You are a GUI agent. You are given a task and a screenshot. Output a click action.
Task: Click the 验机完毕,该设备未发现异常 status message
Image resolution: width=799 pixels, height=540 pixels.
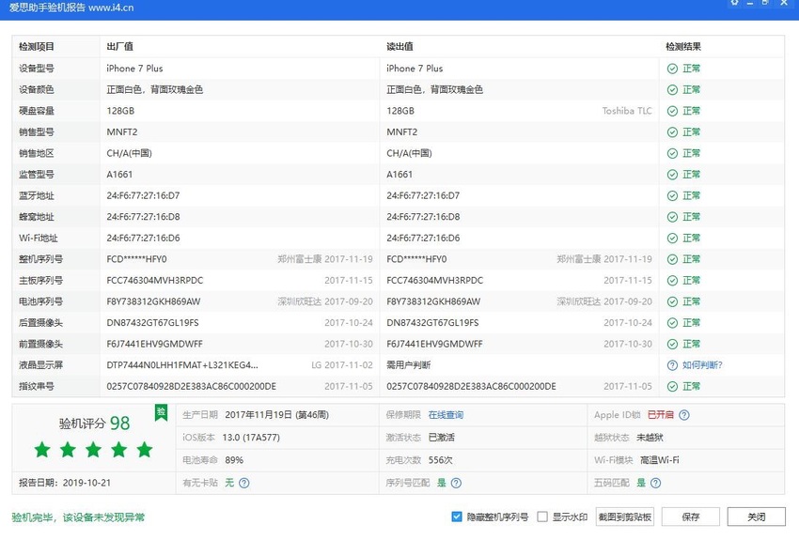click(78, 517)
